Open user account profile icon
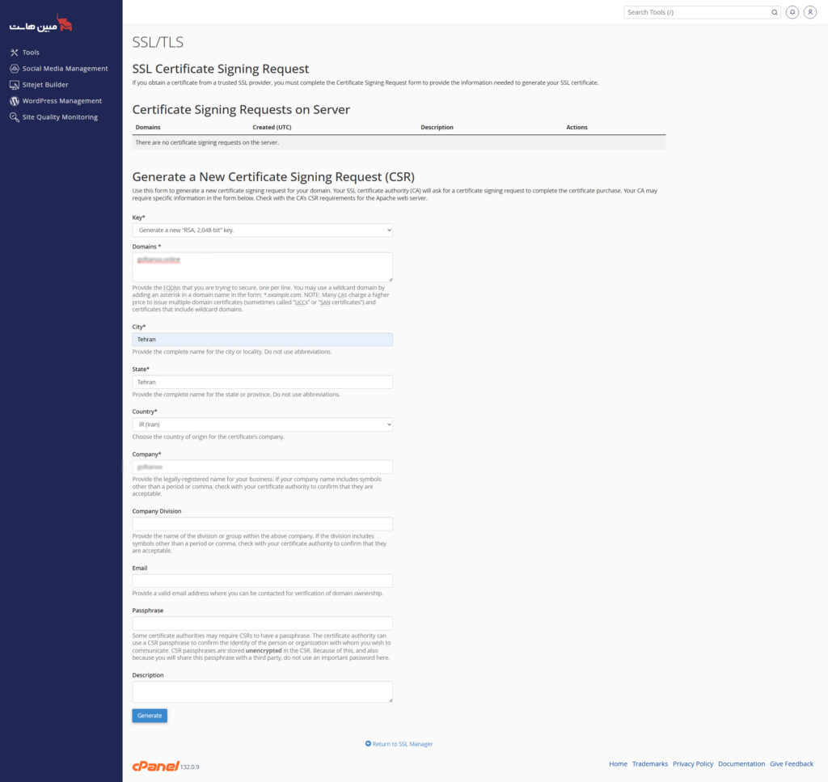The image size is (828, 782). [x=809, y=12]
